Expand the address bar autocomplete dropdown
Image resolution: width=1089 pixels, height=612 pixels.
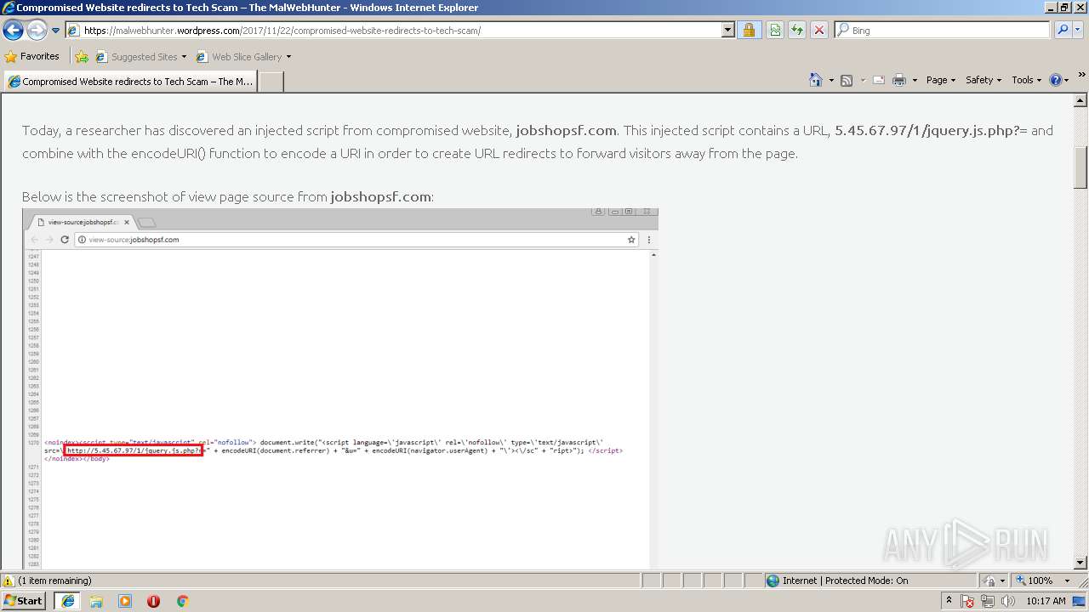pos(728,31)
